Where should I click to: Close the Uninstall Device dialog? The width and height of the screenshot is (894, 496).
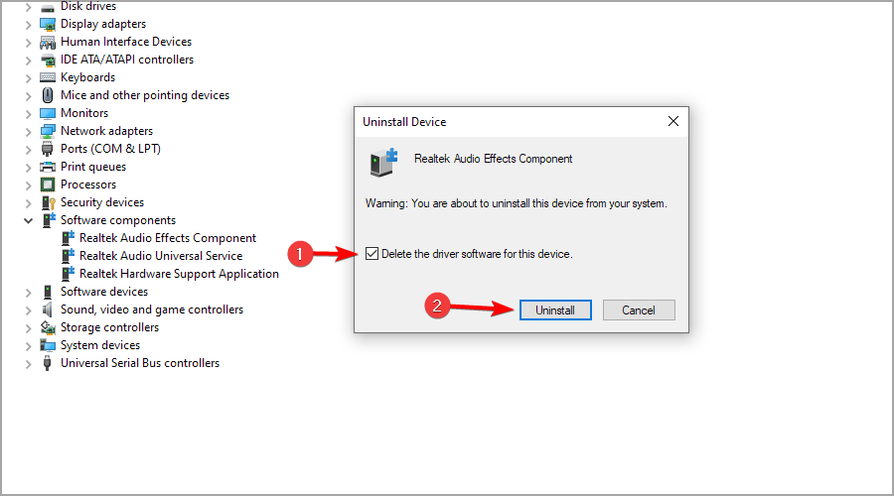click(x=673, y=121)
